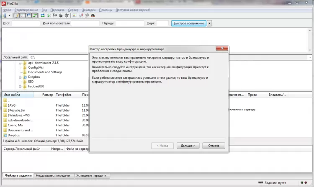Switch to Успешные передачи tab
The image size is (314, 187).
[91, 175]
